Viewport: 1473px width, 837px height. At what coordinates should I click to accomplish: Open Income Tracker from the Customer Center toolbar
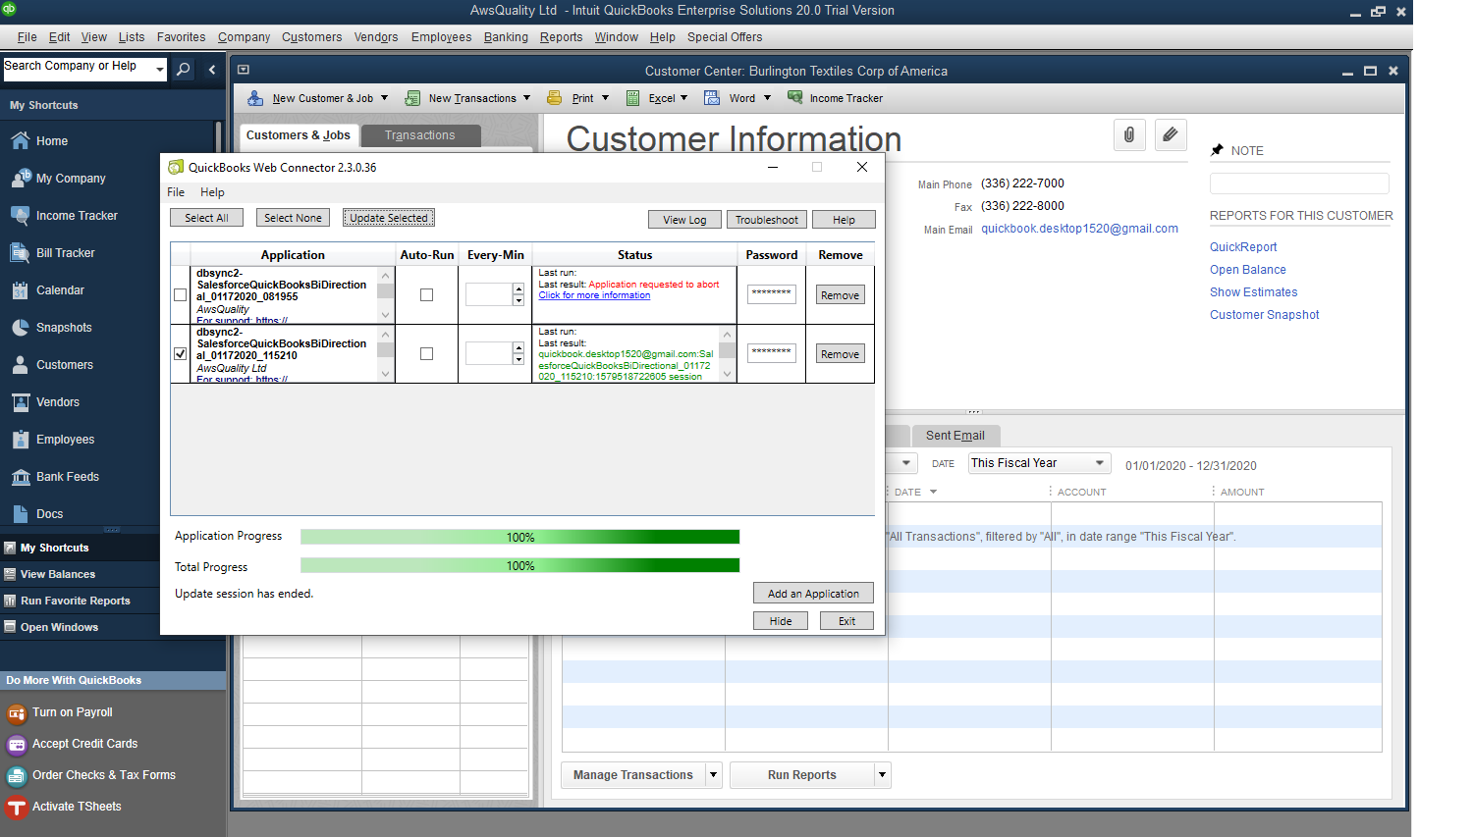[x=836, y=98]
